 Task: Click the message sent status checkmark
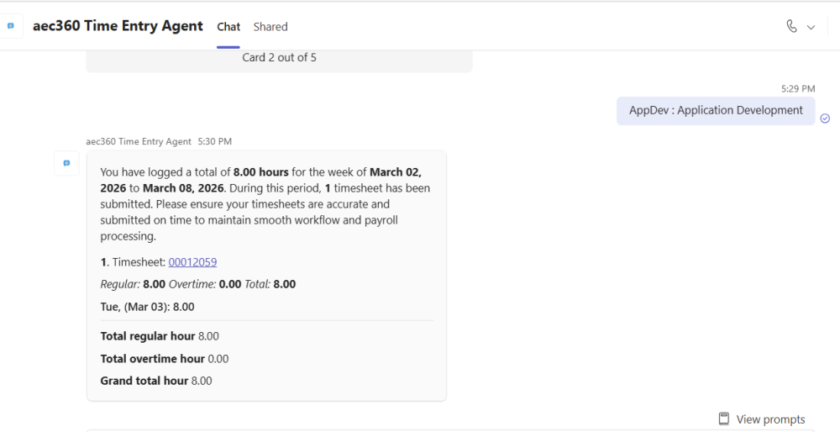(825, 119)
